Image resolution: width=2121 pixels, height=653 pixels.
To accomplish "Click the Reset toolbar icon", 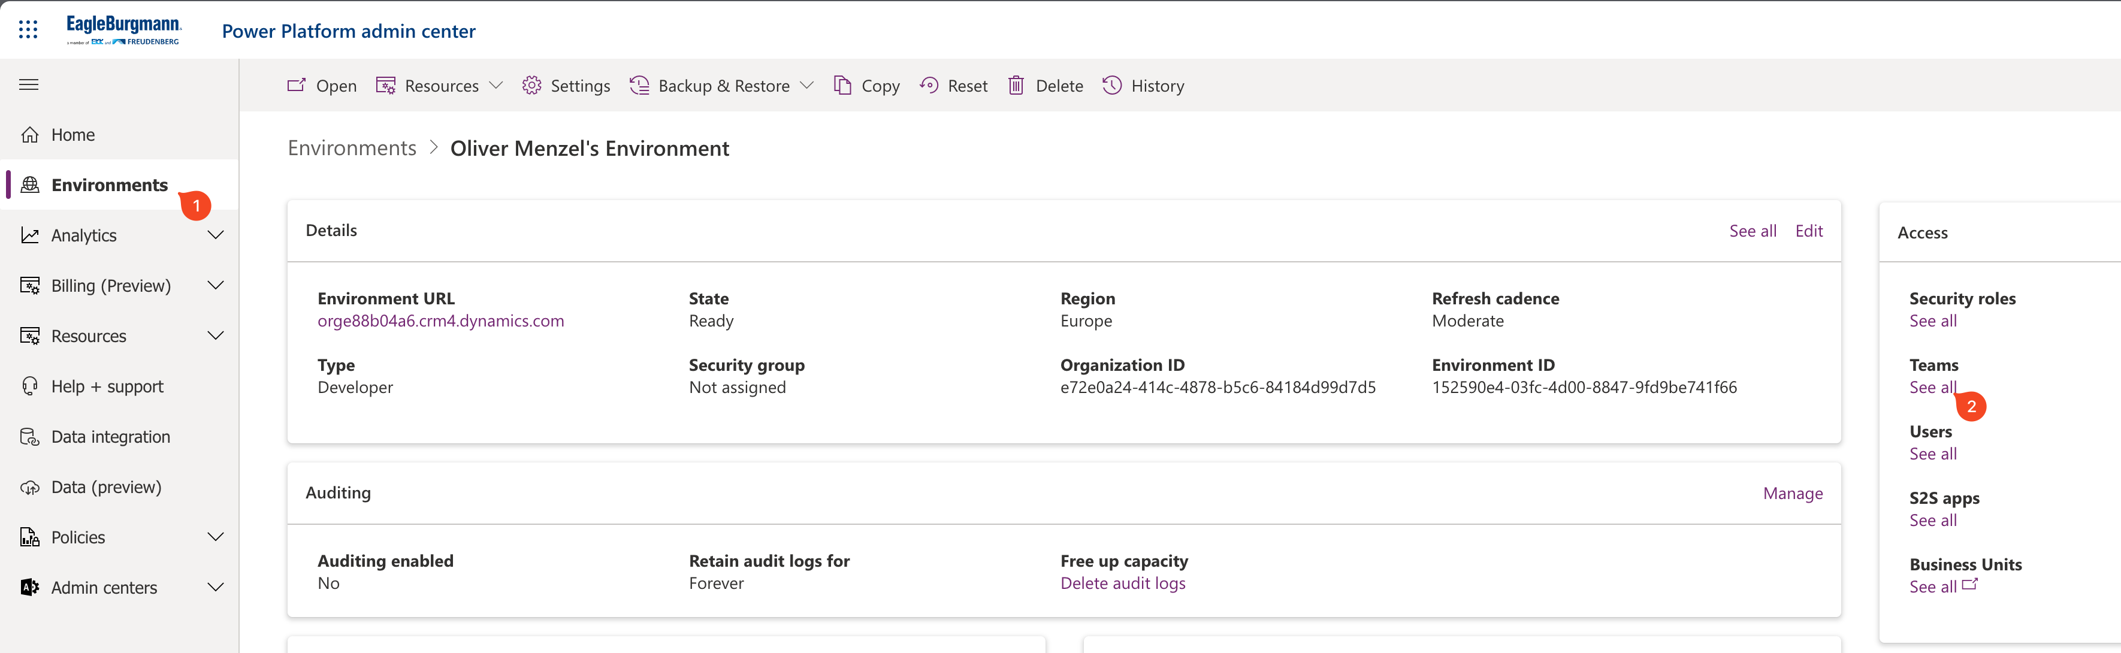I will click(929, 86).
